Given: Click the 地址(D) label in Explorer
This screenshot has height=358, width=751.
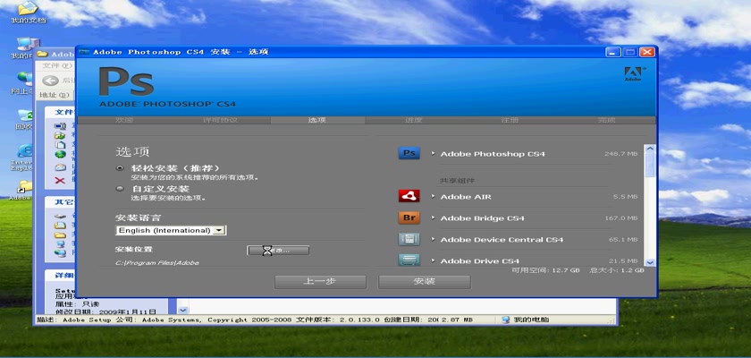Looking at the screenshot, I should pyautogui.click(x=55, y=95).
